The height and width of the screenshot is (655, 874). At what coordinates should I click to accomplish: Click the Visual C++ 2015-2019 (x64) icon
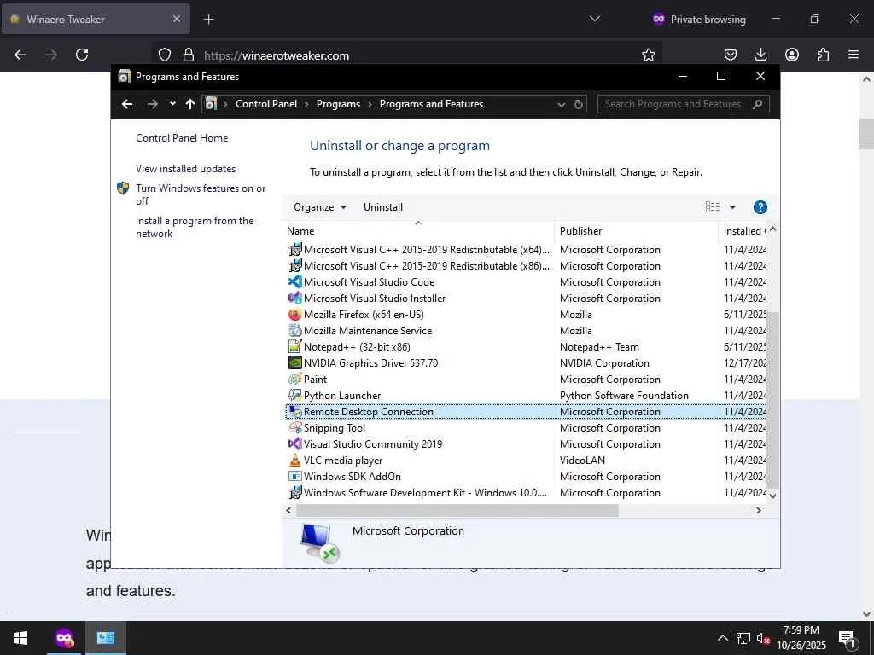click(294, 250)
